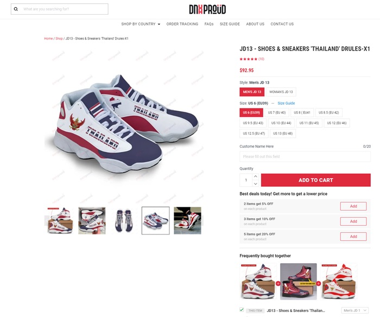The height and width of the screenshot is (317, 380).
Task: Select previous thumbnail arrow in gallery
Action: 47,220
